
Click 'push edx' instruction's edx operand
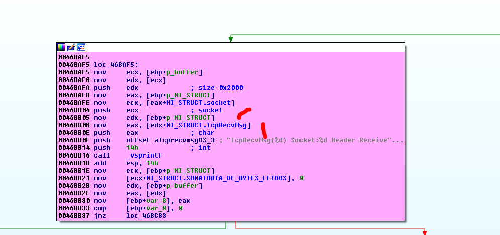coord(132,88)
